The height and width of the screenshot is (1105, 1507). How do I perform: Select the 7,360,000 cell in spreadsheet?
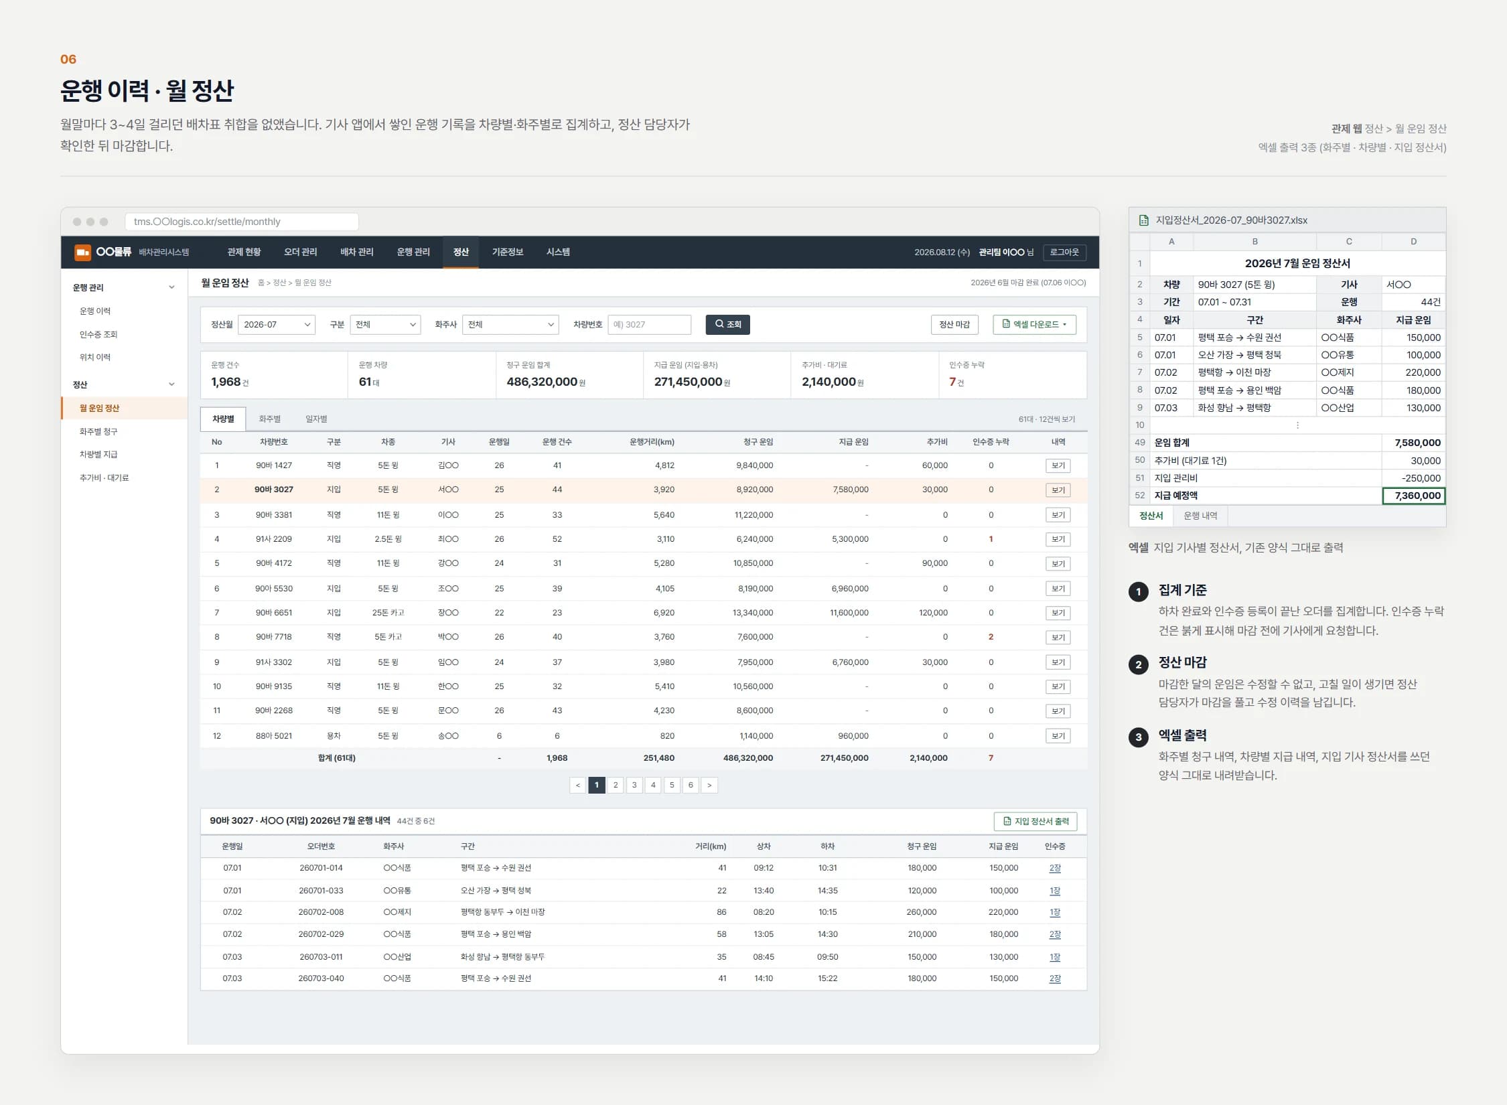[1413, 496]
